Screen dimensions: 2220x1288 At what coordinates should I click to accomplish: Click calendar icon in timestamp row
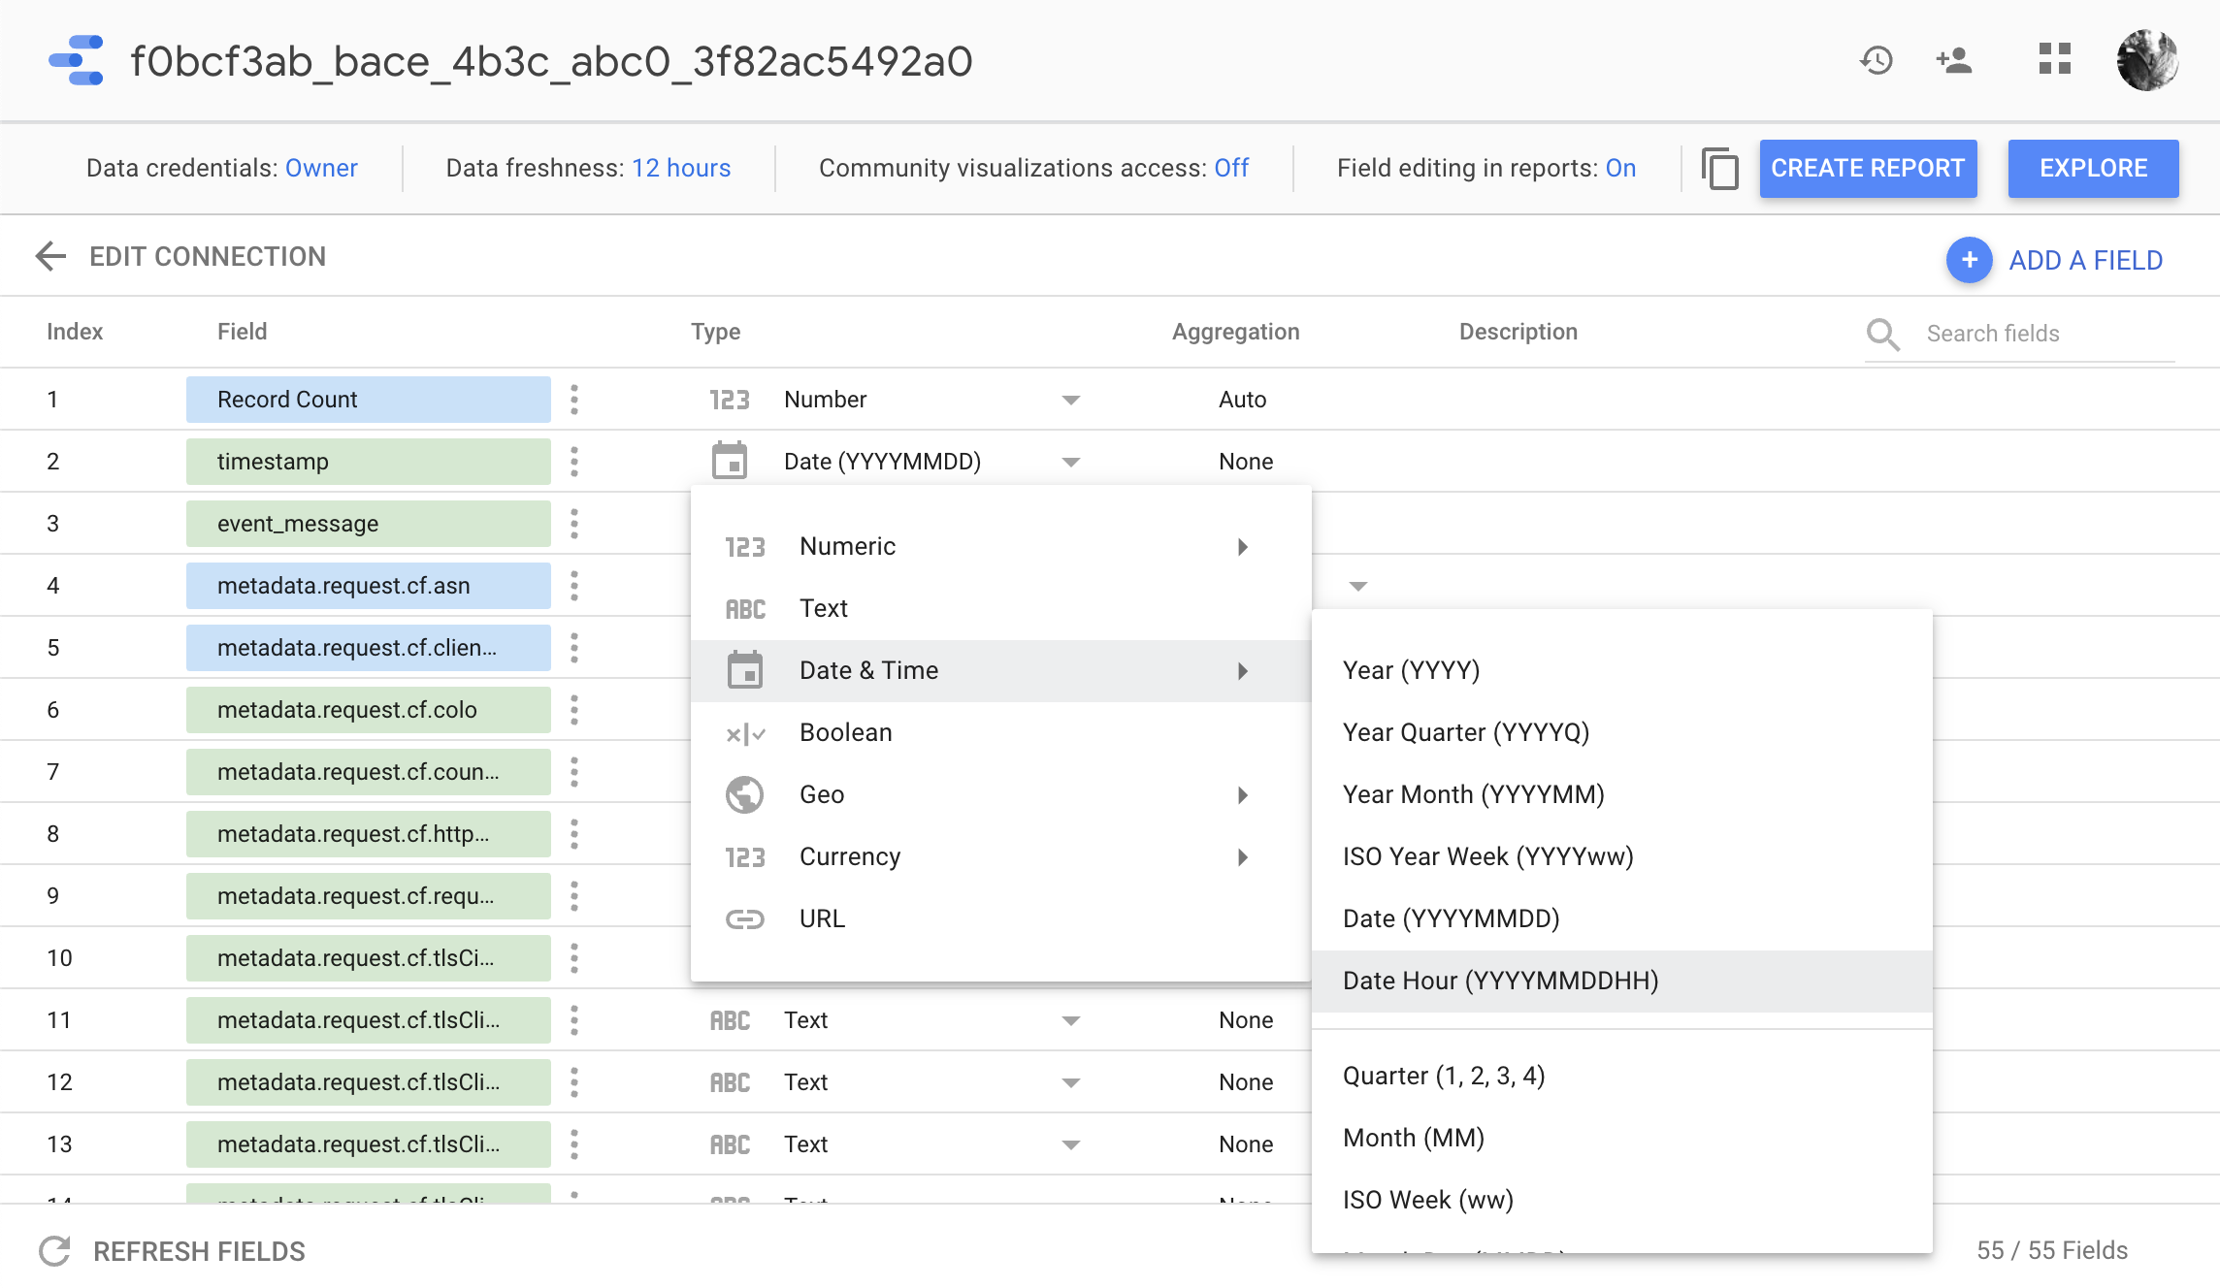click(730, 461)
